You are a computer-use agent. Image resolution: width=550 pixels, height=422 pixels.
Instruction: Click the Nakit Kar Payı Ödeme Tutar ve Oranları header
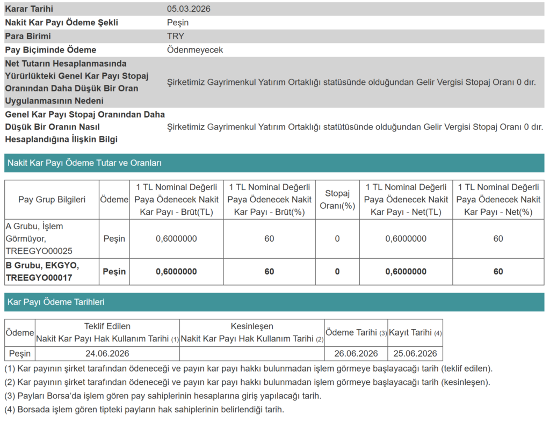click(84, 163)
